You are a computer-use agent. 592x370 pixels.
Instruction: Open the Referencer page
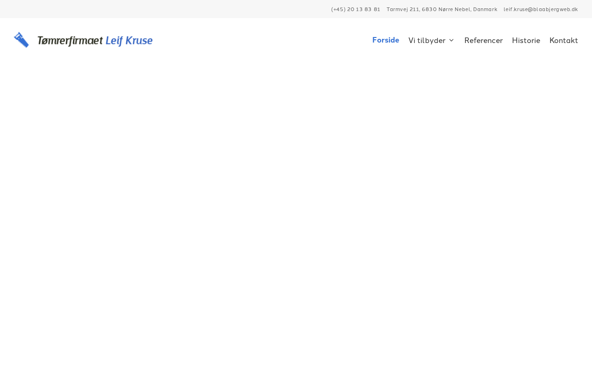[483, 40]
